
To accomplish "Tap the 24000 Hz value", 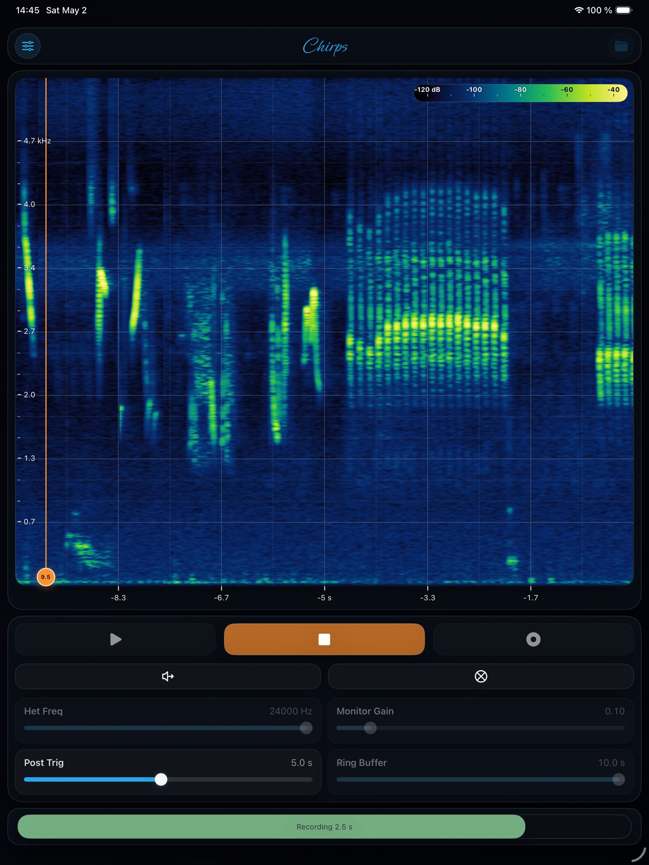I will click(x=291, y=711).
